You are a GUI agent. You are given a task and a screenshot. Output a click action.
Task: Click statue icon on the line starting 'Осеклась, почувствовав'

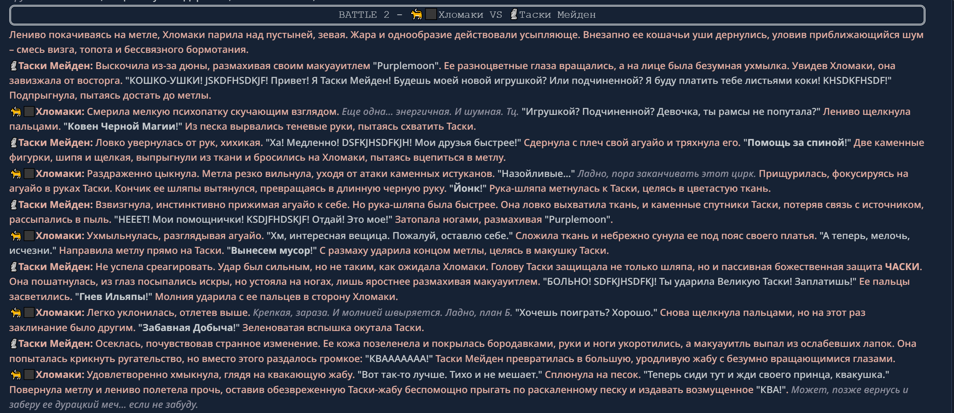tap(14, 344)
